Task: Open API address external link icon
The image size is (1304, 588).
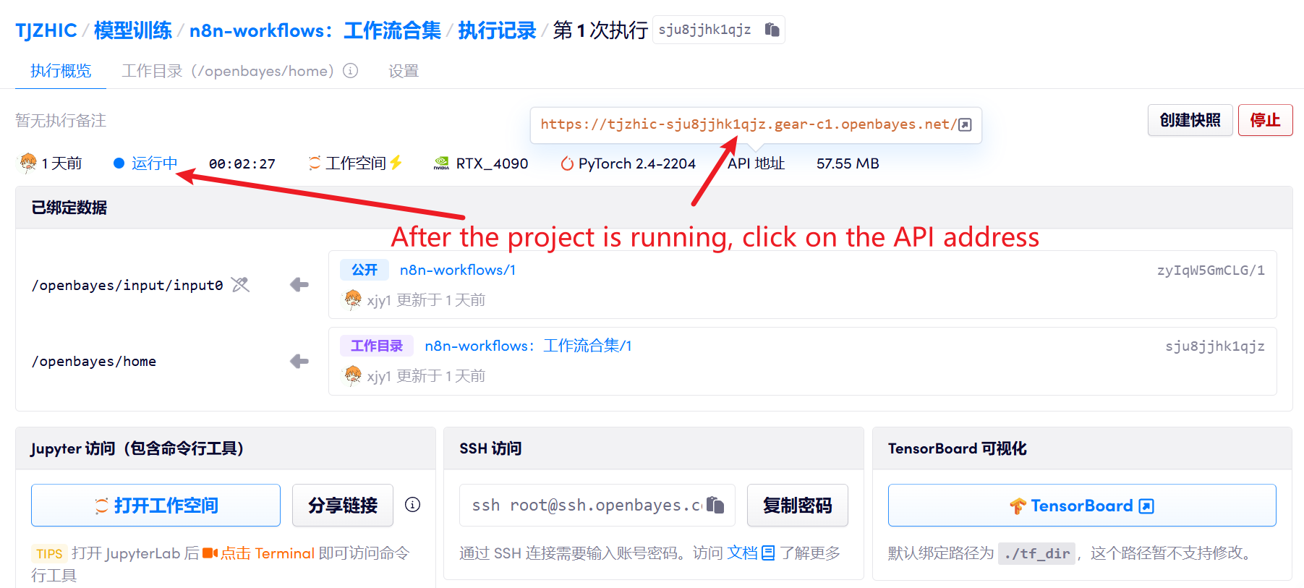Action: (965, 125)
